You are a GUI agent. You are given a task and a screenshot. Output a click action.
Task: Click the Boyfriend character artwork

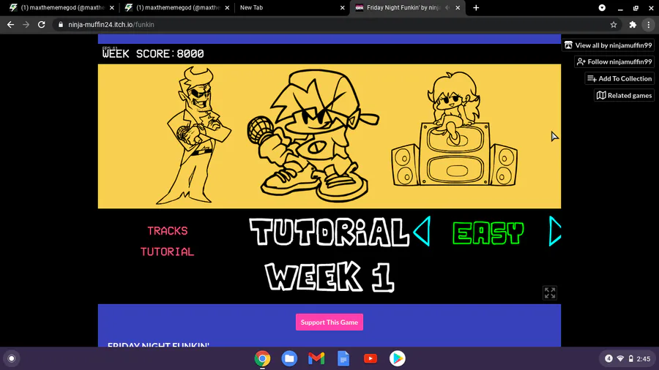pos(313,135)
